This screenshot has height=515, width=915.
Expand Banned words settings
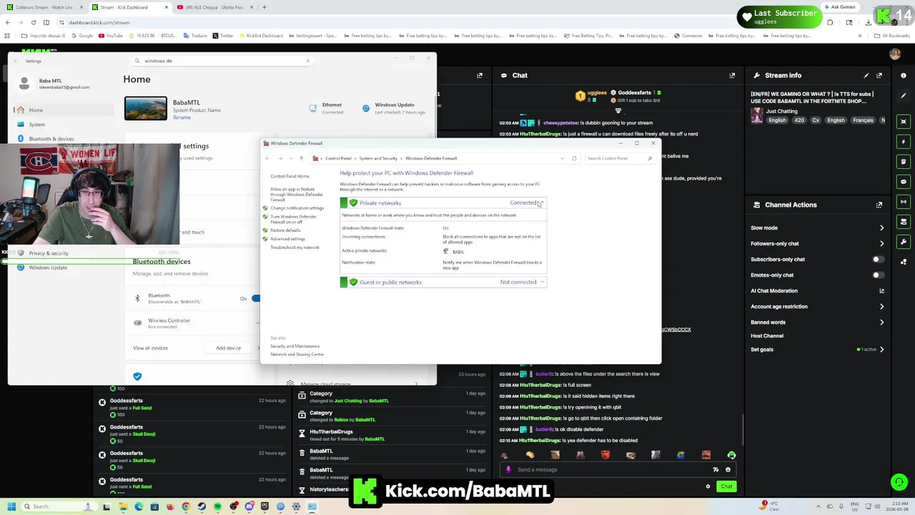point(881,323)
